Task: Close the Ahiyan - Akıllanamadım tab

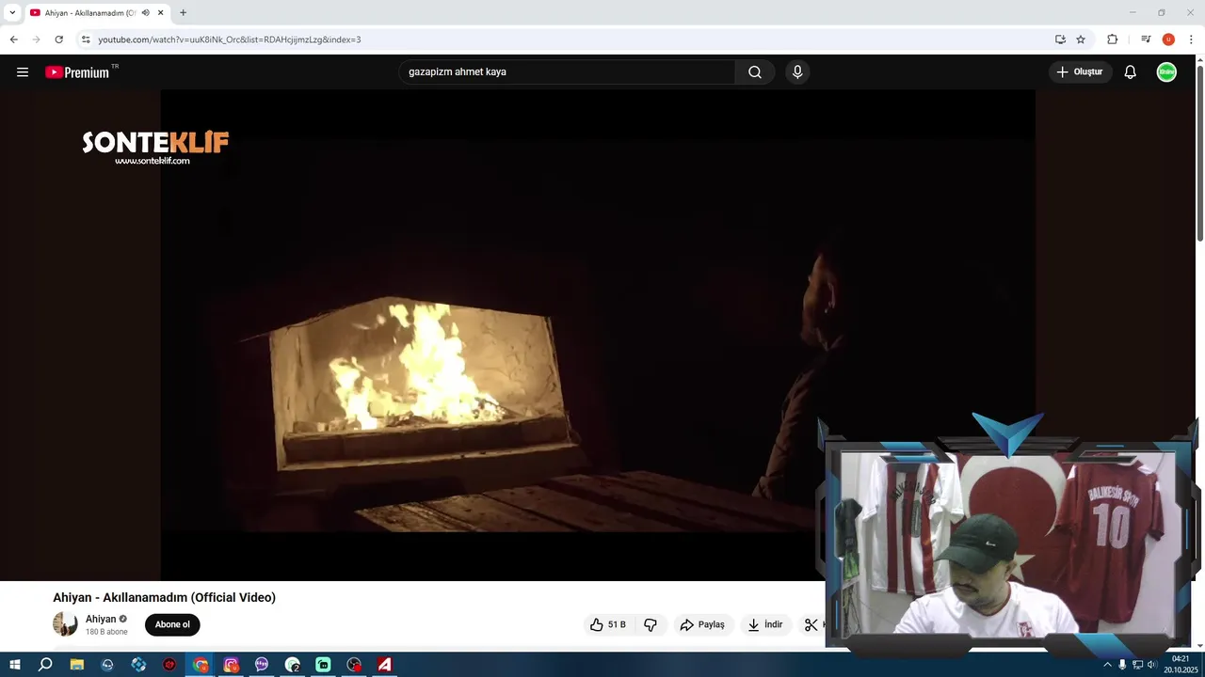Action: click(x=161, y=13)
